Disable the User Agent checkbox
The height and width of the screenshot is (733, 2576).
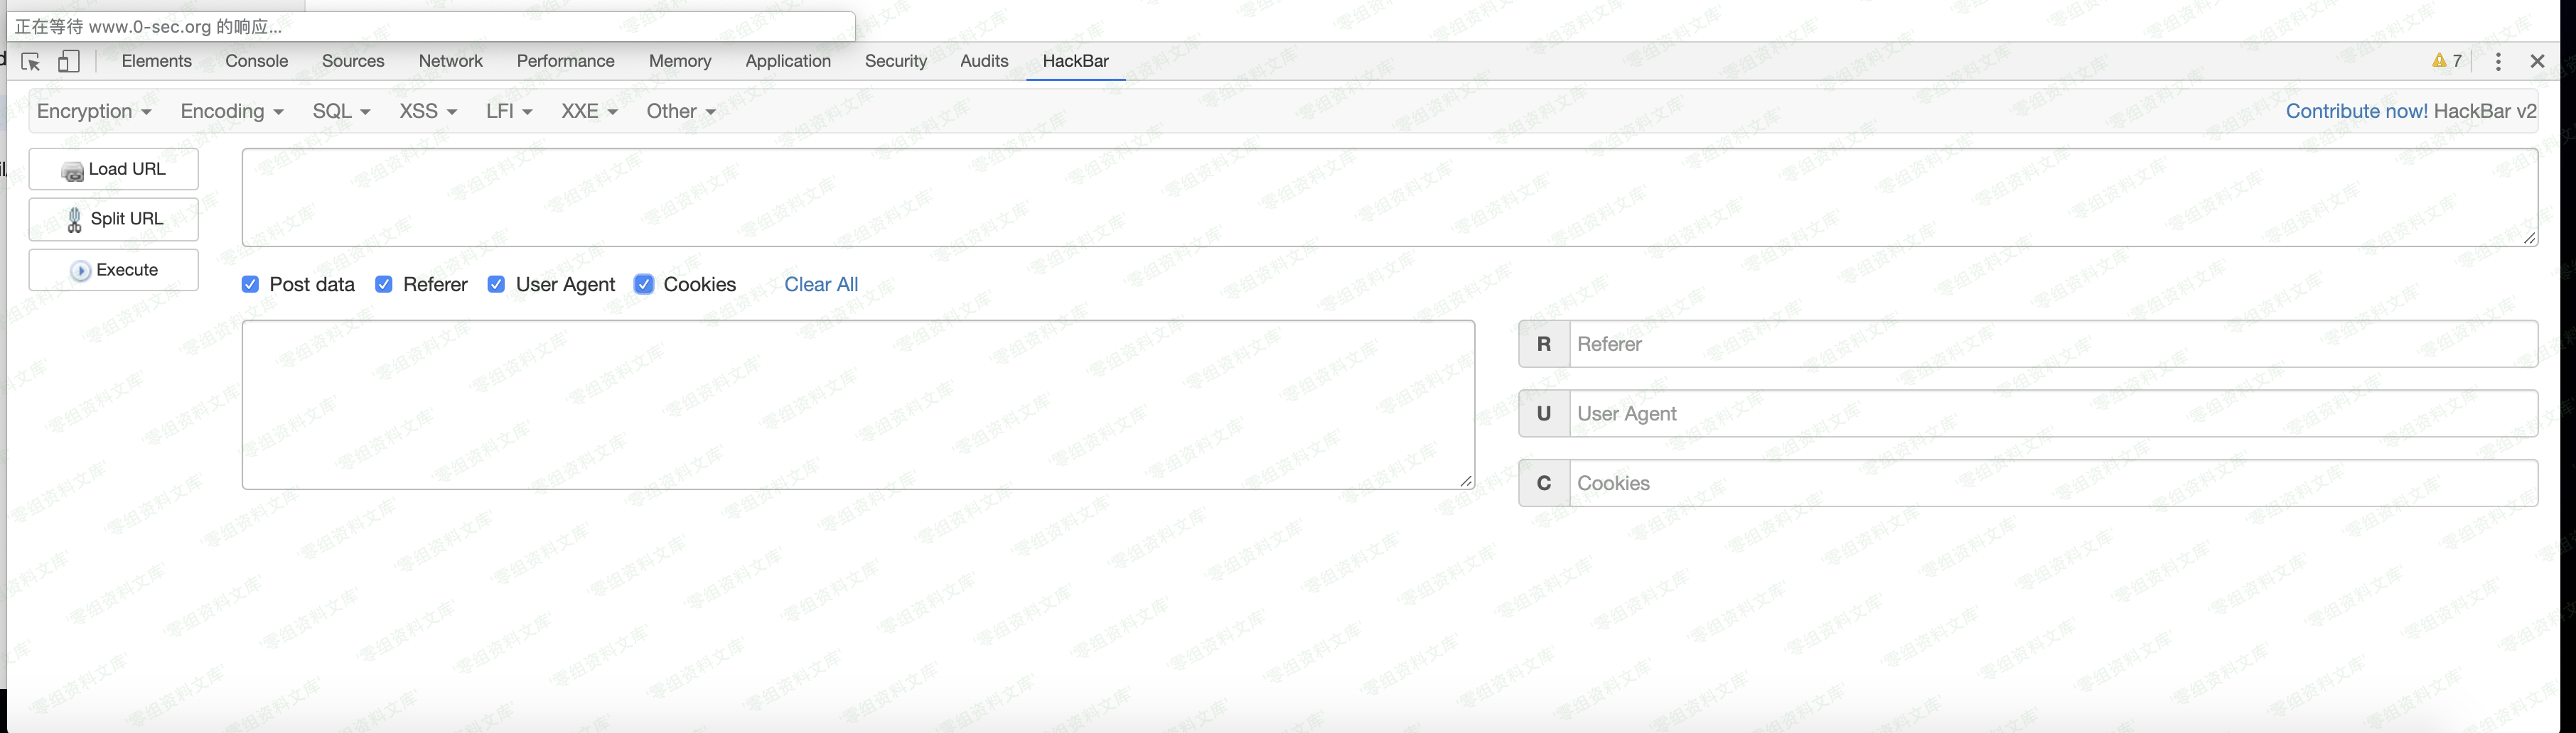496,285
